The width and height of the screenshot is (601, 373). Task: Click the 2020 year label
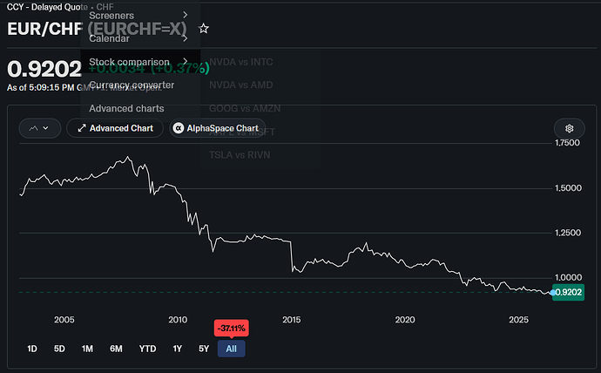click(x=405, y=320)
